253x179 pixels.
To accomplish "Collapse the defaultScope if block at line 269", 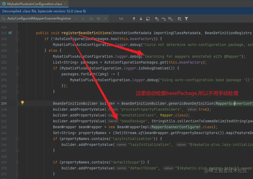I will click(x=17, y=162).
